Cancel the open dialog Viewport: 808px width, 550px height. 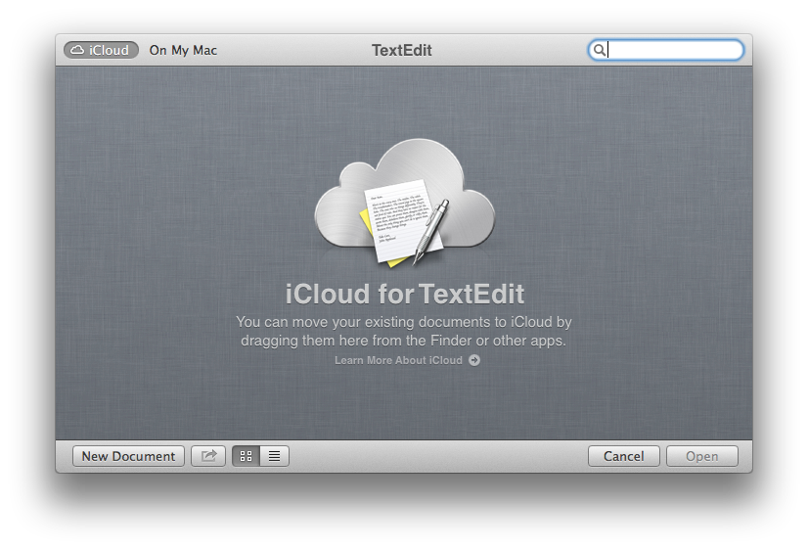pos(623,456)
